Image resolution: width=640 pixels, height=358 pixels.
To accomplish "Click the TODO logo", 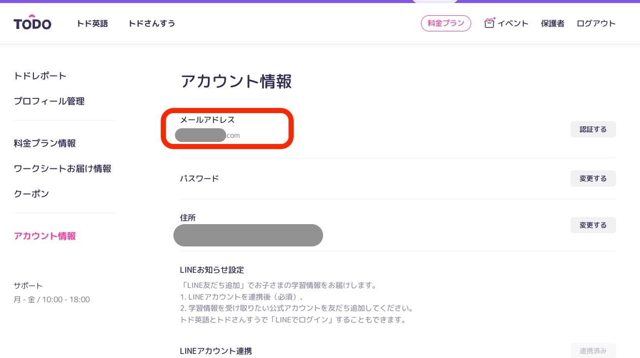I will [32, 23].
